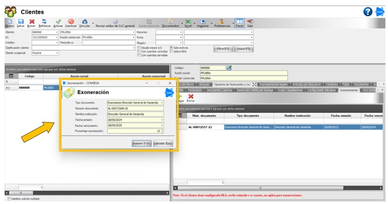Click the Excel export icon
Viewport: 388px width, 204px height.
[188, 21]
